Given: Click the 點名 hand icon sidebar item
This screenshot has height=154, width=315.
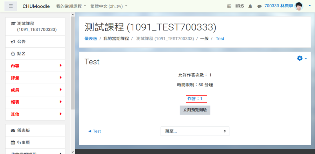Looking at the screenshot, I should coord(35,54).
